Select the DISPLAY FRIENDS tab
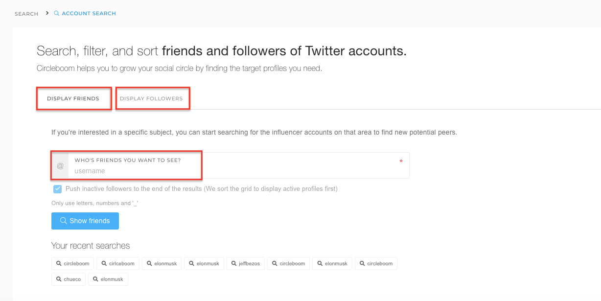The width and height of the screenshot is (601, 301). click(x=73, y=98)
